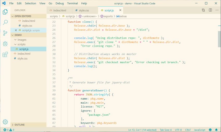Image resolution: width=221 pixels, height=132 pixels.
Task: Close the script.js editor tab
Action: pos(120,10)
